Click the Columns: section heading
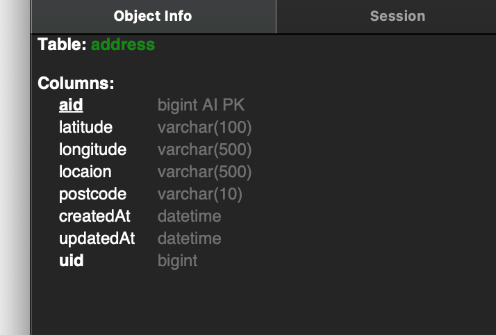 coord(76,84)
